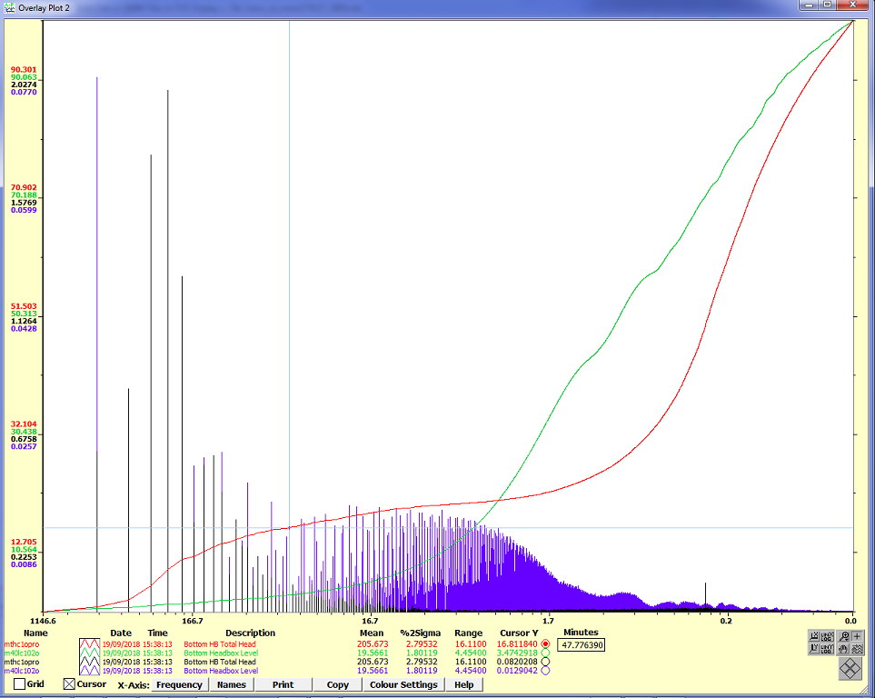Switch X-axis to logarithmic scale

[827, 636]
